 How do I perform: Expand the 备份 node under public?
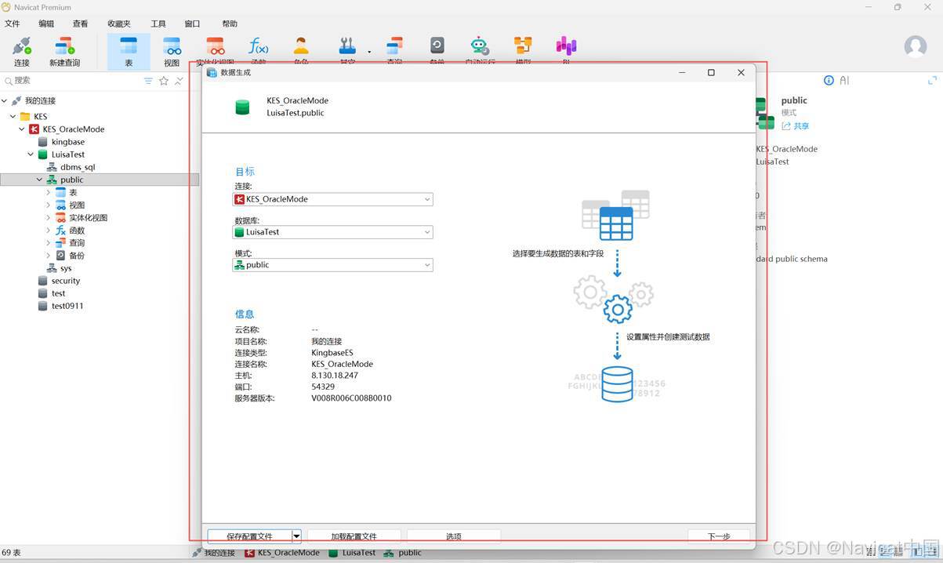pyautogui.click(x=48, y=256)
